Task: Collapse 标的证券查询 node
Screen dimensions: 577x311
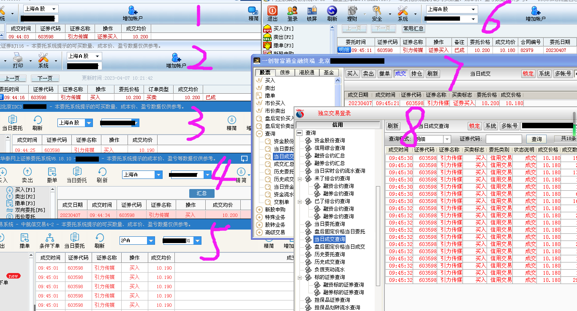Action: tap(300, 277)
